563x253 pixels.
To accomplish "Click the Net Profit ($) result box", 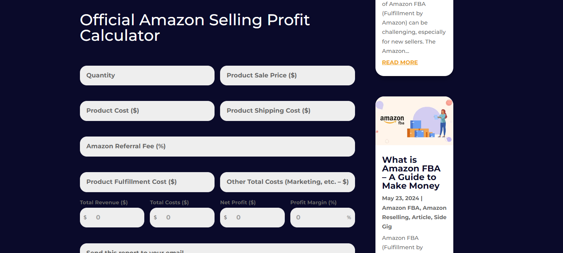I will 252,217.
